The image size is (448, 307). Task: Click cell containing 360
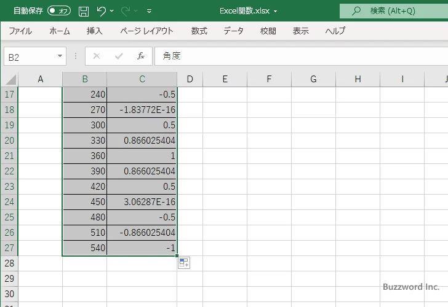click(x=85, y=156)
